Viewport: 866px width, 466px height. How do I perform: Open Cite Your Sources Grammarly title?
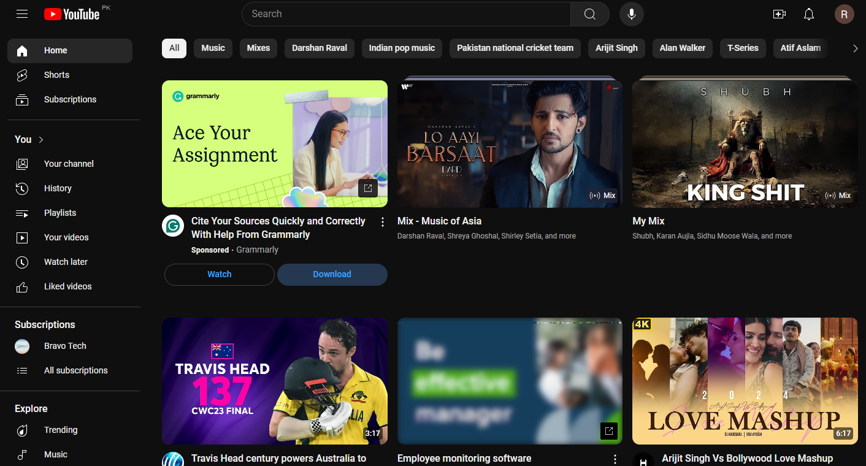point(278,228)
